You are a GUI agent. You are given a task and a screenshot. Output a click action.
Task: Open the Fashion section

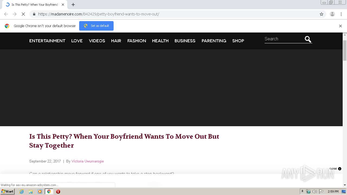click(137, 41)
